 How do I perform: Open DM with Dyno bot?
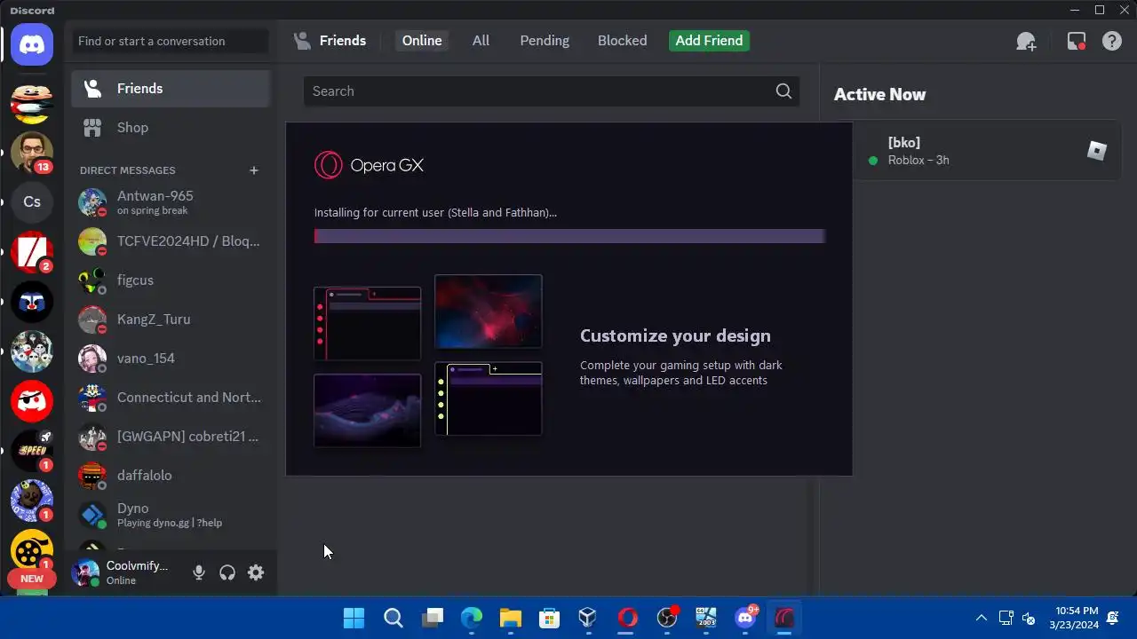171,515
